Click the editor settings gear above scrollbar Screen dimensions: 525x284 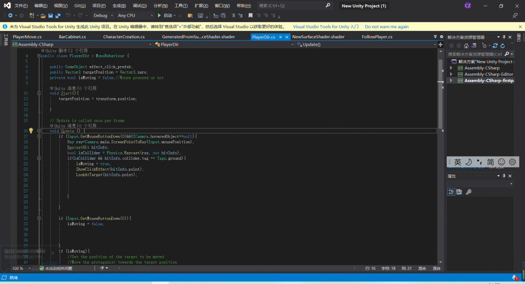point(442,37)
